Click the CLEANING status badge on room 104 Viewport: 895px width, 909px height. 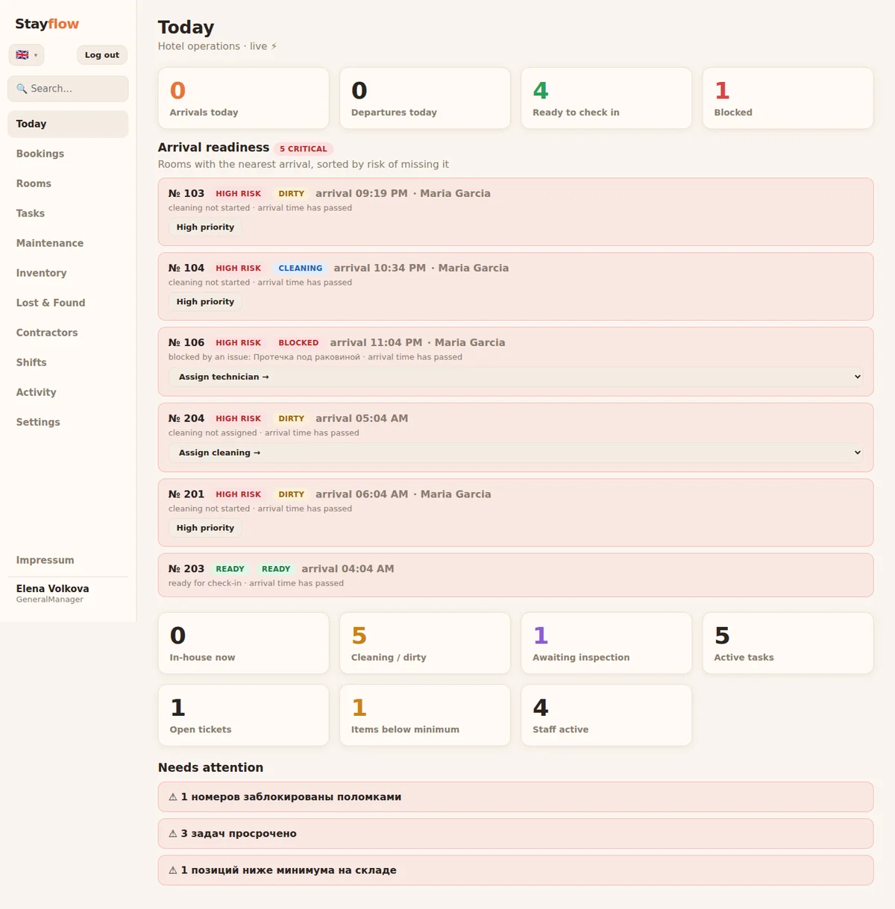tap(301, 268)
